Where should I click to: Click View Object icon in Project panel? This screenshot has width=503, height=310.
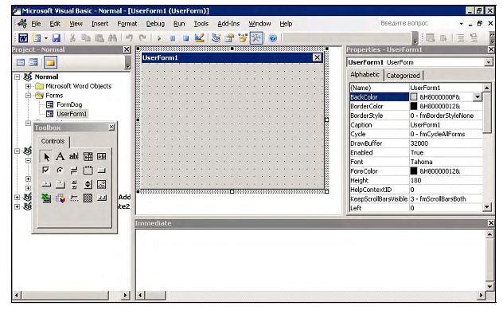(33, 62)
